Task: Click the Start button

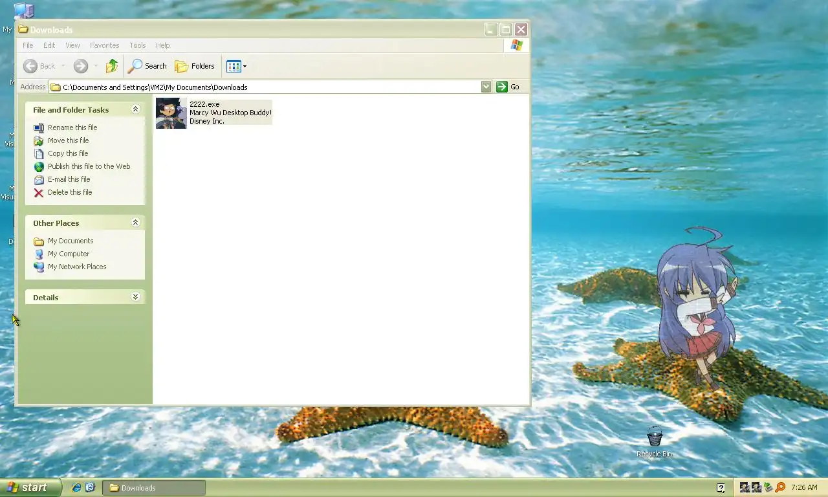Action: point(30,487)
